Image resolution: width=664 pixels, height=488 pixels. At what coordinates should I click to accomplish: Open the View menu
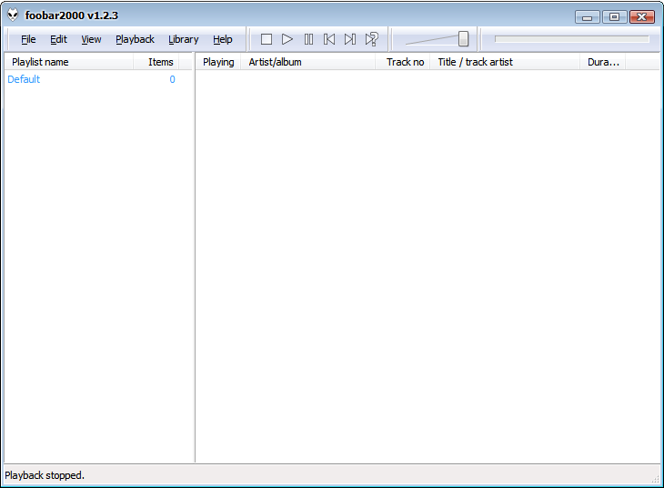(91, 39)
